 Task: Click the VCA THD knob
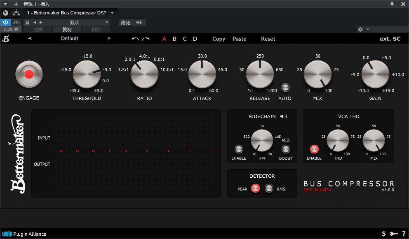[x=338, y=141]
